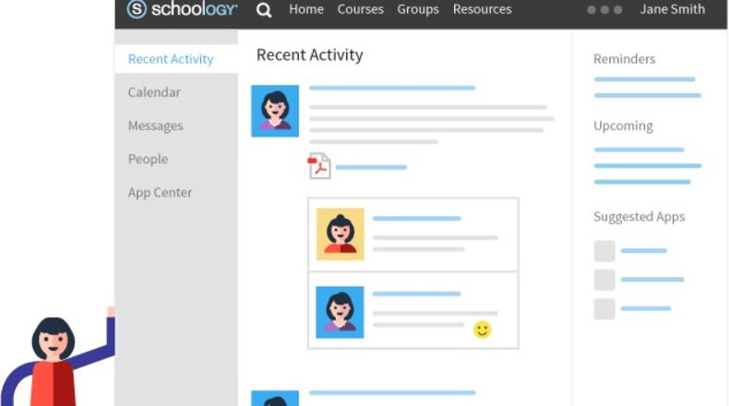This screenshot has width=729, height=406.
Task: Click the Recent Activity heading
Action: click(310, 54)
